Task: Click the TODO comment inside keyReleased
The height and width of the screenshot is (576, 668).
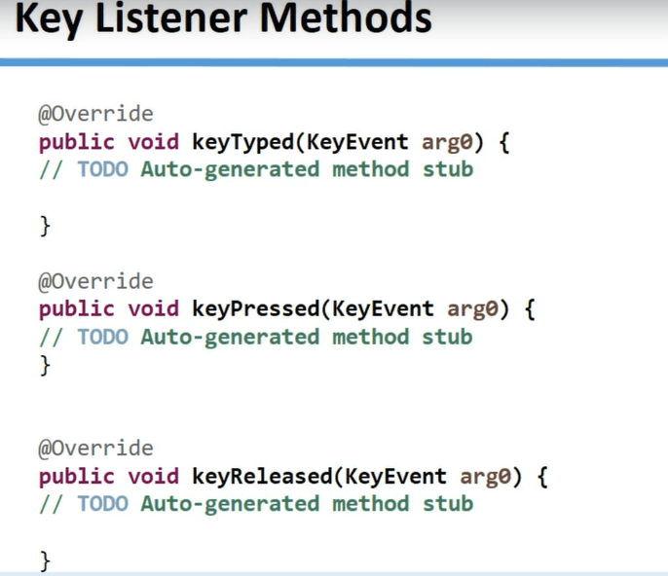Action: pyautogui.click(x=256, y=504)
